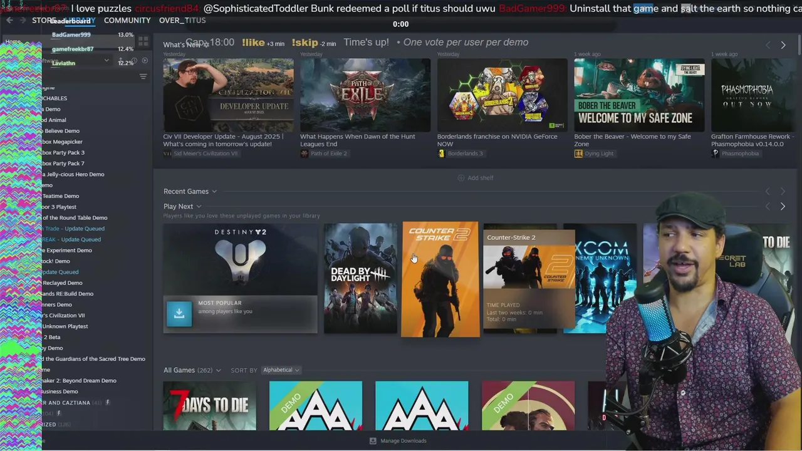Select the Dead by Daylight cover

tap(360, 278)
